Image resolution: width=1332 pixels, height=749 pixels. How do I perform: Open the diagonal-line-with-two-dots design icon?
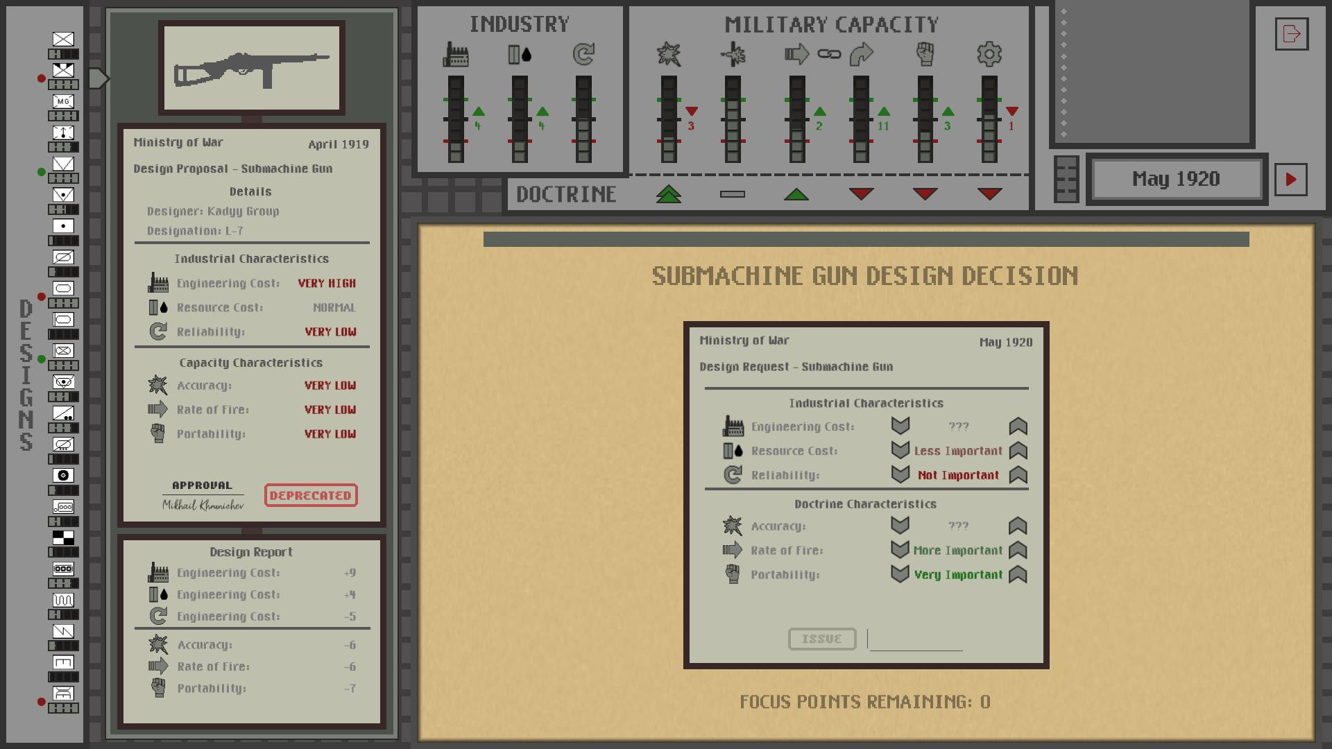point(63,413)
